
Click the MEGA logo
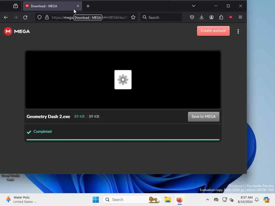point(17,31)
